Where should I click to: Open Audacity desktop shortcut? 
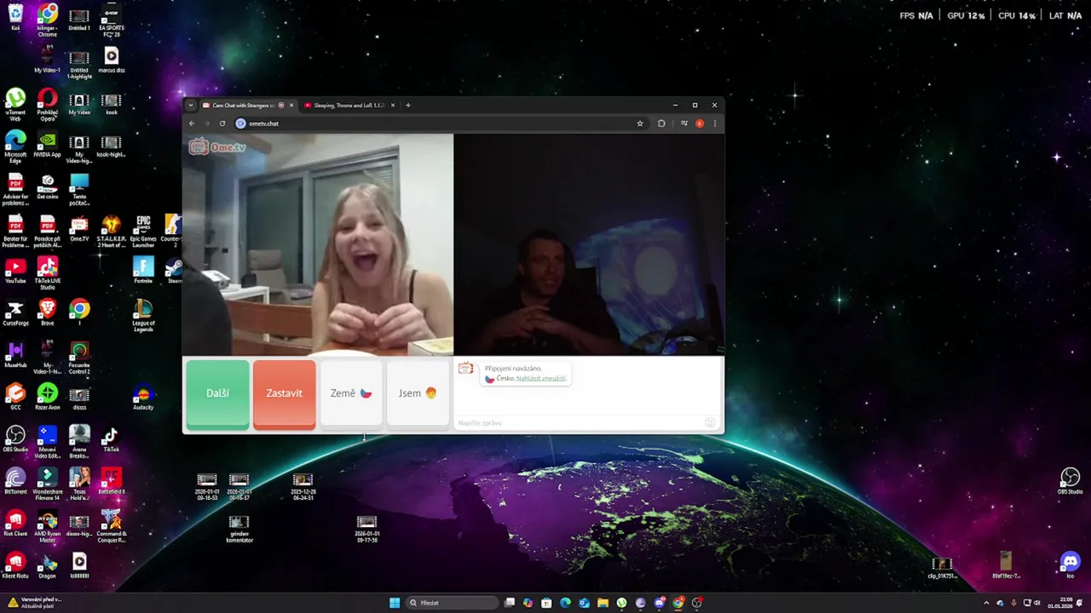click(143, 396)
